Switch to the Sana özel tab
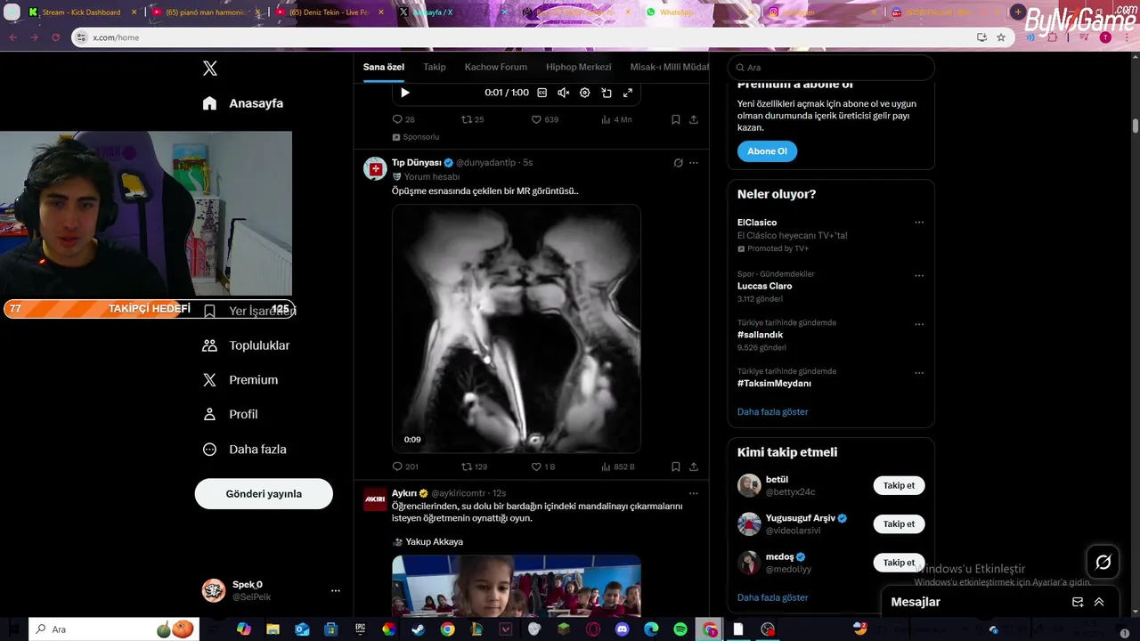 383,67
